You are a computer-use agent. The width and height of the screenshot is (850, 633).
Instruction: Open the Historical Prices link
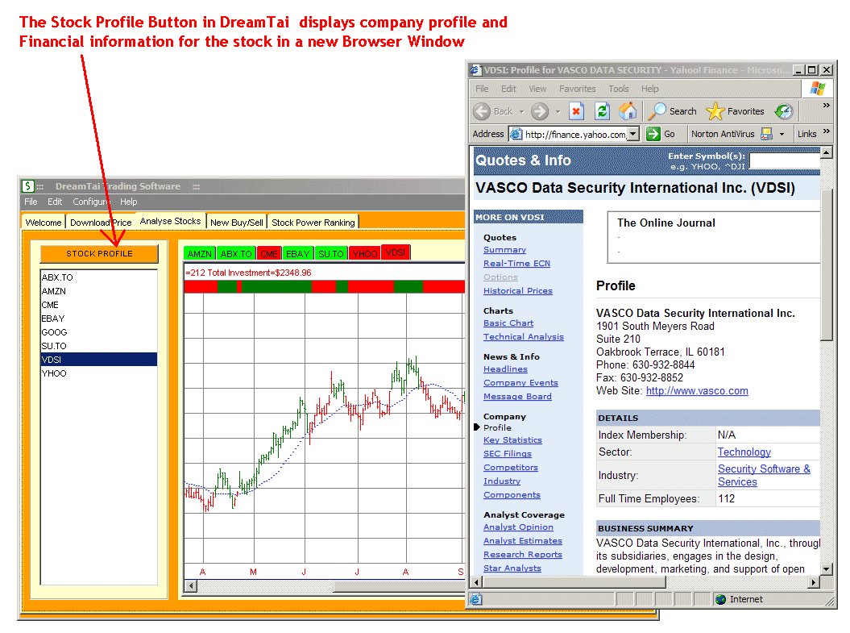(518, 291)
